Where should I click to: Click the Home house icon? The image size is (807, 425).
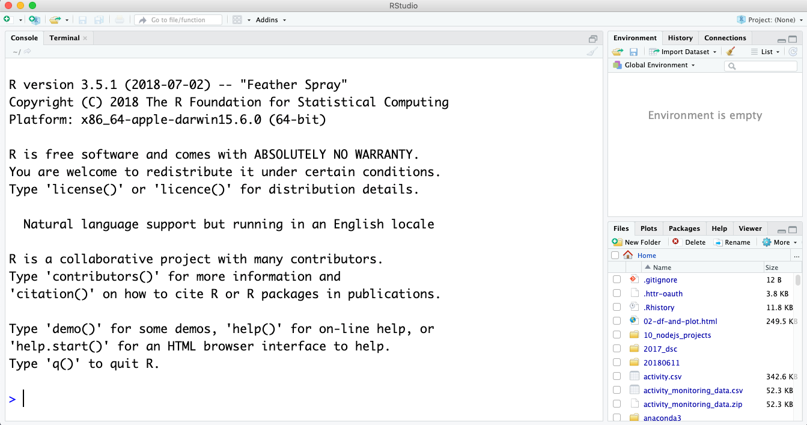(628, 255)
